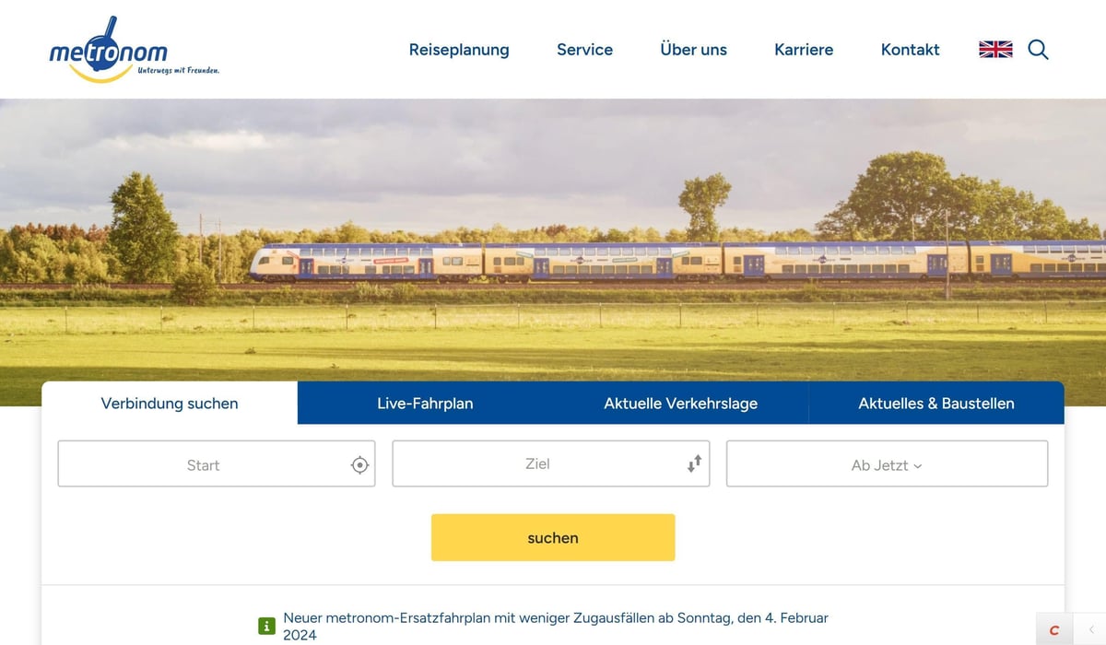This screenshot has width=1106, height=645.
Task: Go to the Karriere page
Action: coord(804,50)
